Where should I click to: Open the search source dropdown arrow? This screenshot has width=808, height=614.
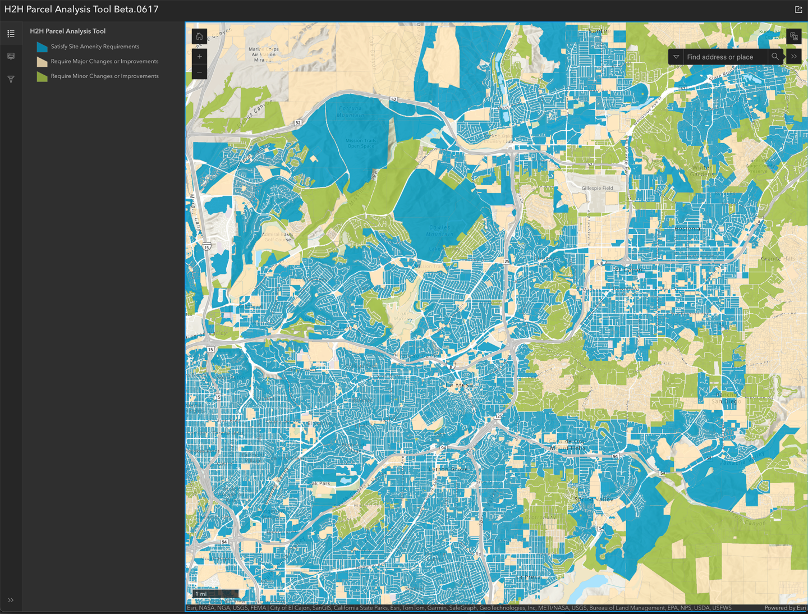(676, 57)
